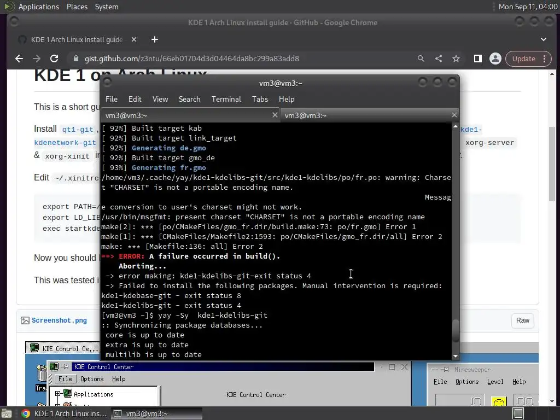Click the Applications menu icon in top panel
Image resolution: width=560 pixels, height=420 pixels.
point(9,7)
